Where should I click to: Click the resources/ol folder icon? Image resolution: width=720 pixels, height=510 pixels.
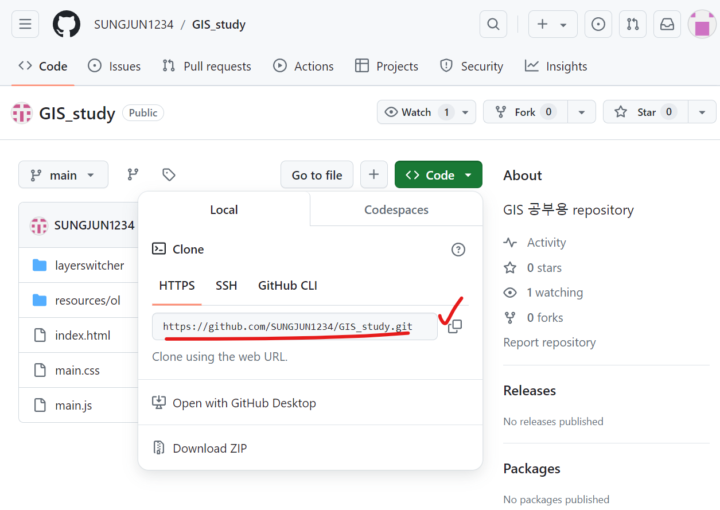click(x=40, y=300)
